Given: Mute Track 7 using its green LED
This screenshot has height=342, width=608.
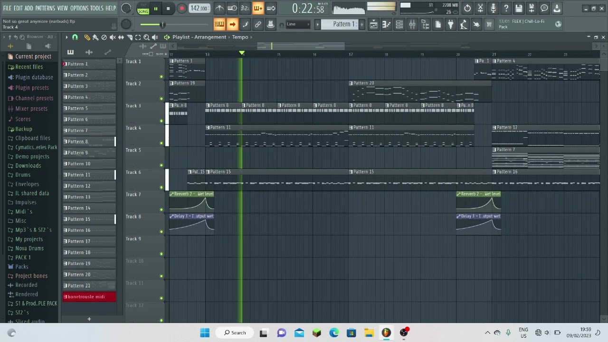Looking at the screenshot, I should click(161, 209).
